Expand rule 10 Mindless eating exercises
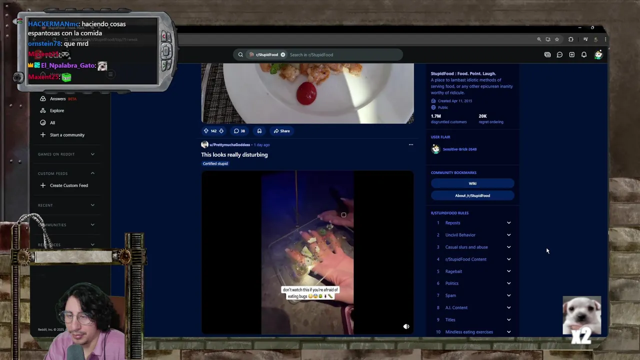The image size is (640, 360). coord(508,332)
